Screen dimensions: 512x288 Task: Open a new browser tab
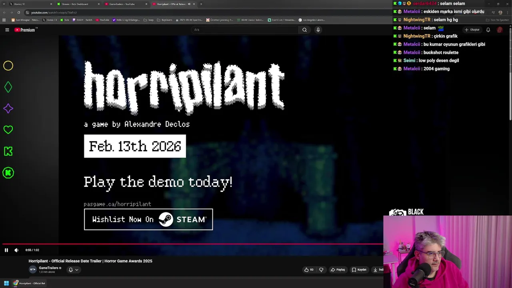coord(201,4)
